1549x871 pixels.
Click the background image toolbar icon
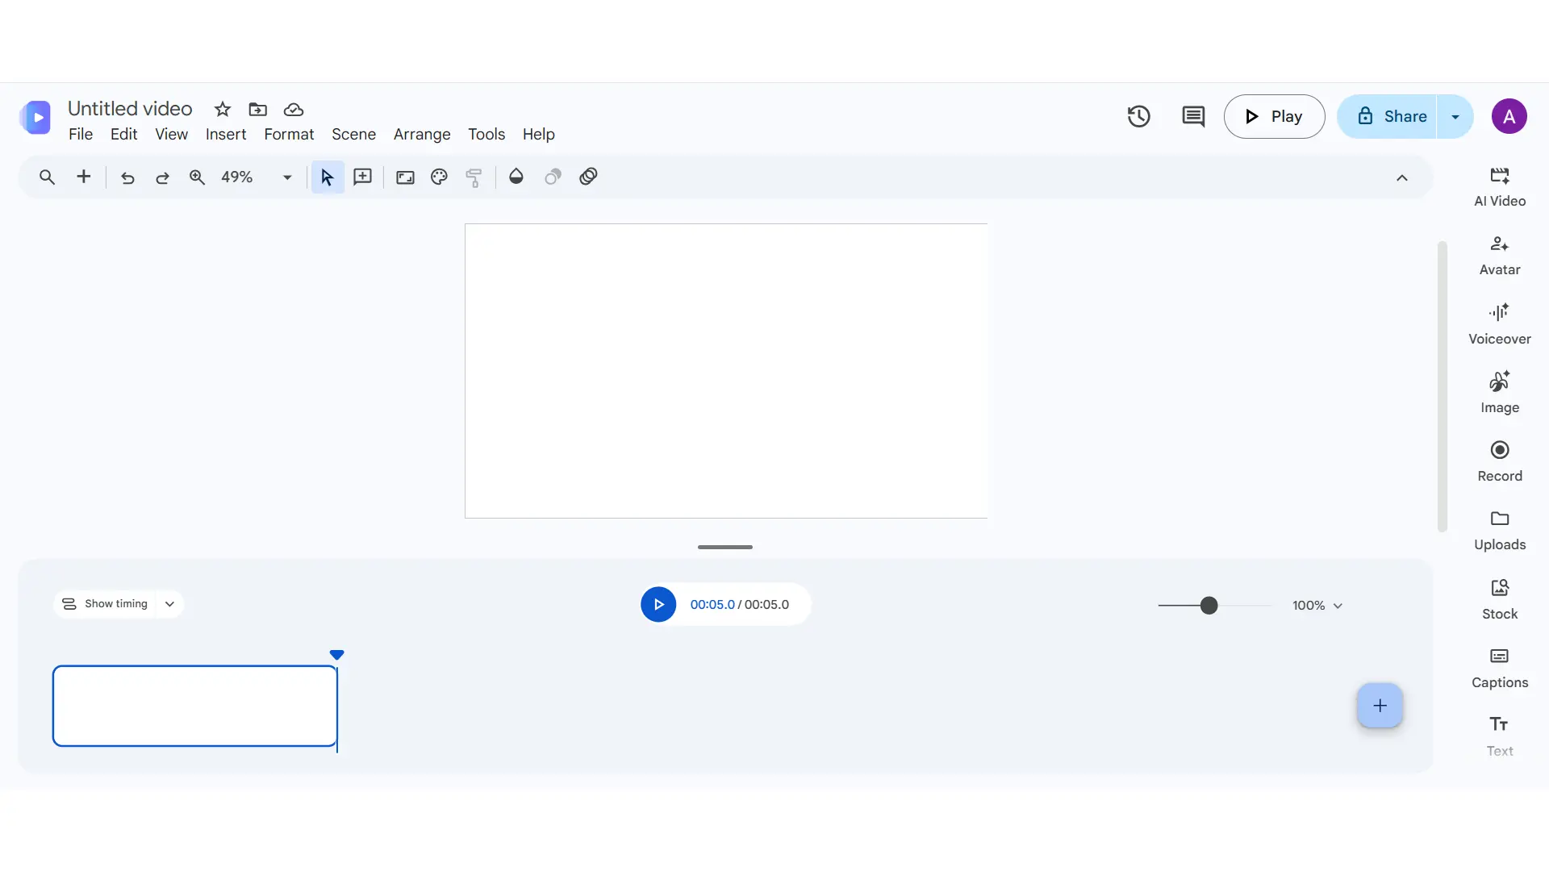tap(405, 177)
